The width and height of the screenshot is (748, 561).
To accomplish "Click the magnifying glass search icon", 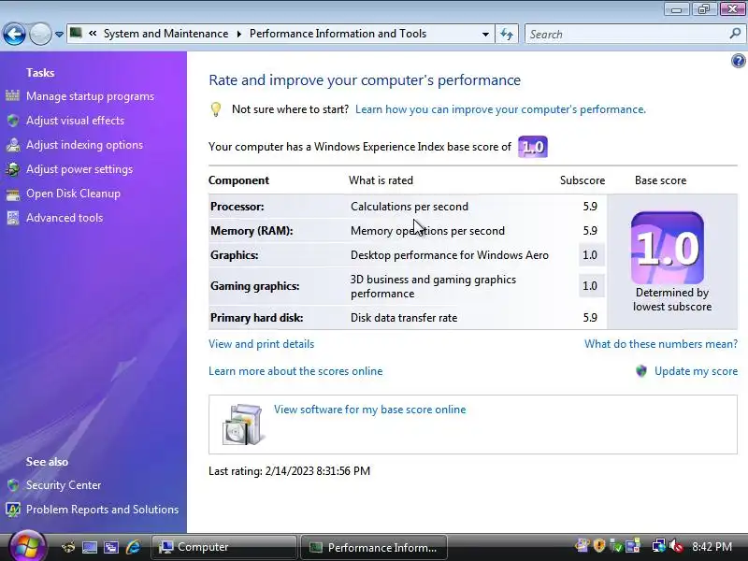I will coord(735,34).
